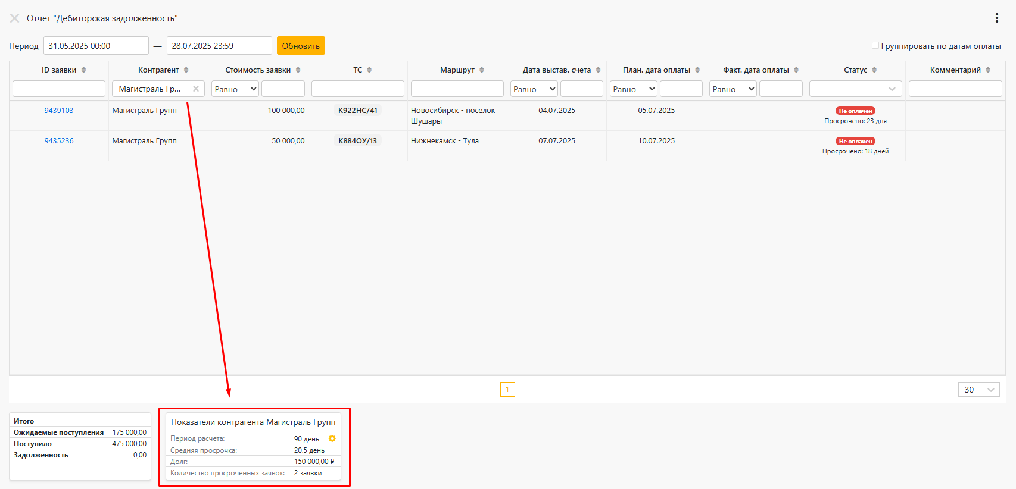
Task: Open the page size dropdown showing 30
Action: coord(978,390)
